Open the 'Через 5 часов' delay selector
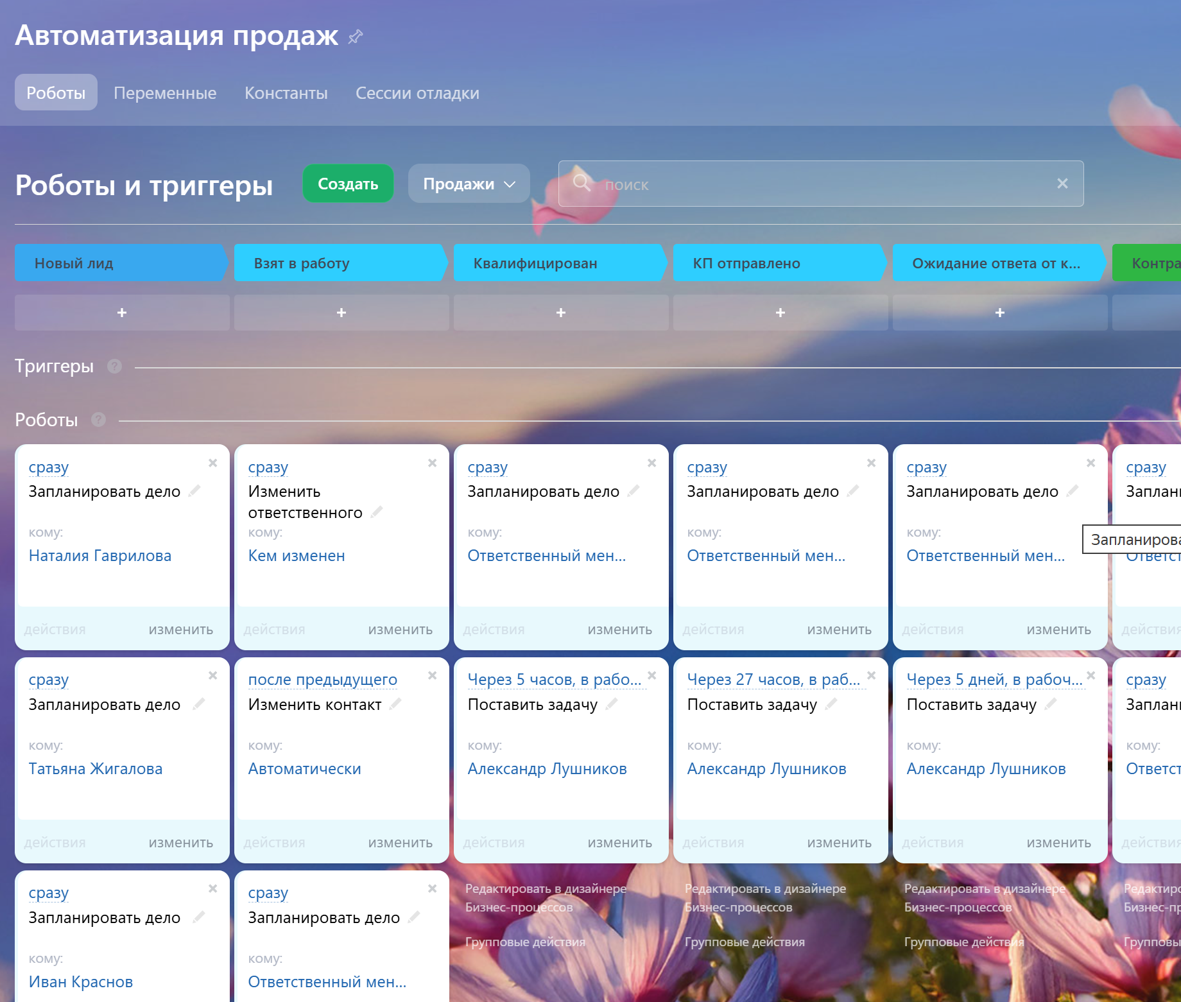This screenshot has width=1181, height=1002. [x=554, y=679]
